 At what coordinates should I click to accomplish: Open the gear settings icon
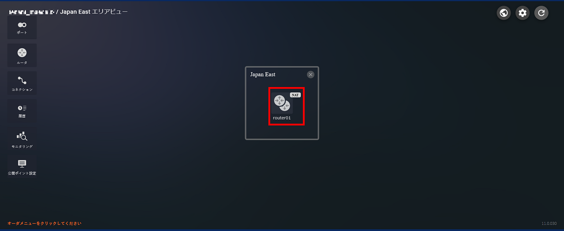click(x=523, y=13)
